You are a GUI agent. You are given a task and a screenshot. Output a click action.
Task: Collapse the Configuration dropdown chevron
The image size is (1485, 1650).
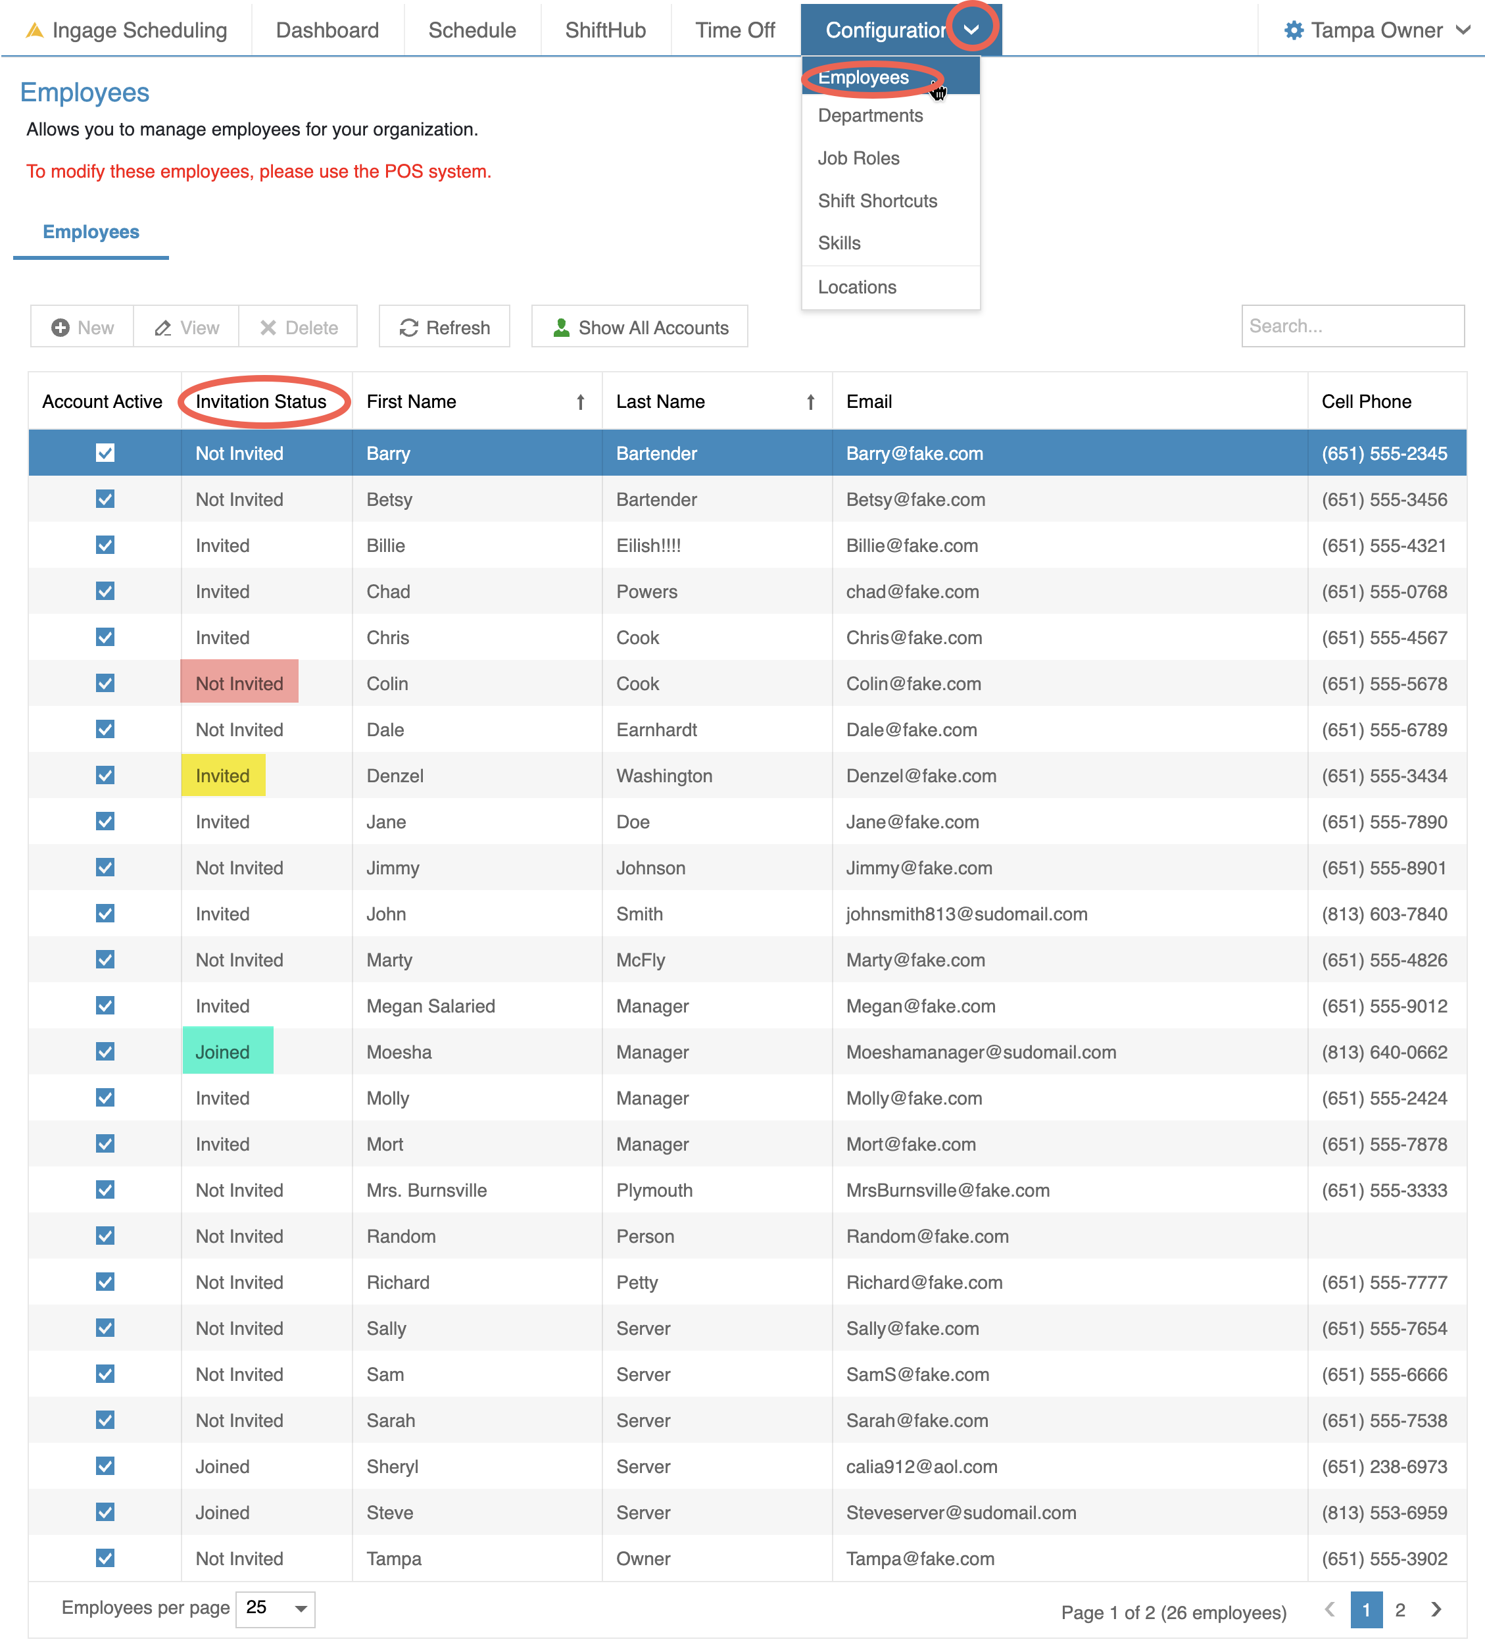point(971,30)
